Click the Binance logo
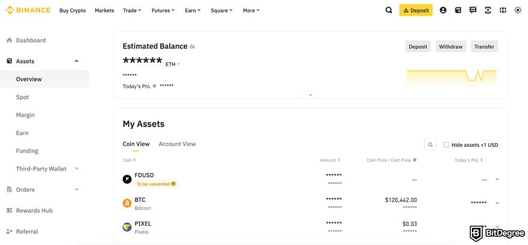The width and height of the screenshot is (528, 245). point(28,10)
